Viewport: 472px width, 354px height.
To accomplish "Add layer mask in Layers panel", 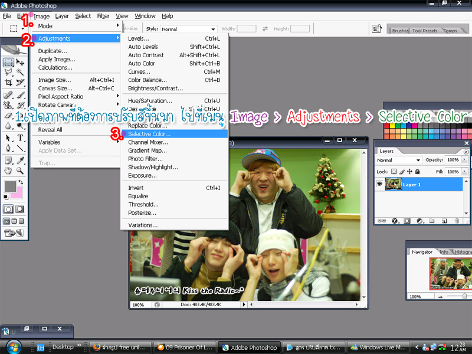I will coord(407,221).
